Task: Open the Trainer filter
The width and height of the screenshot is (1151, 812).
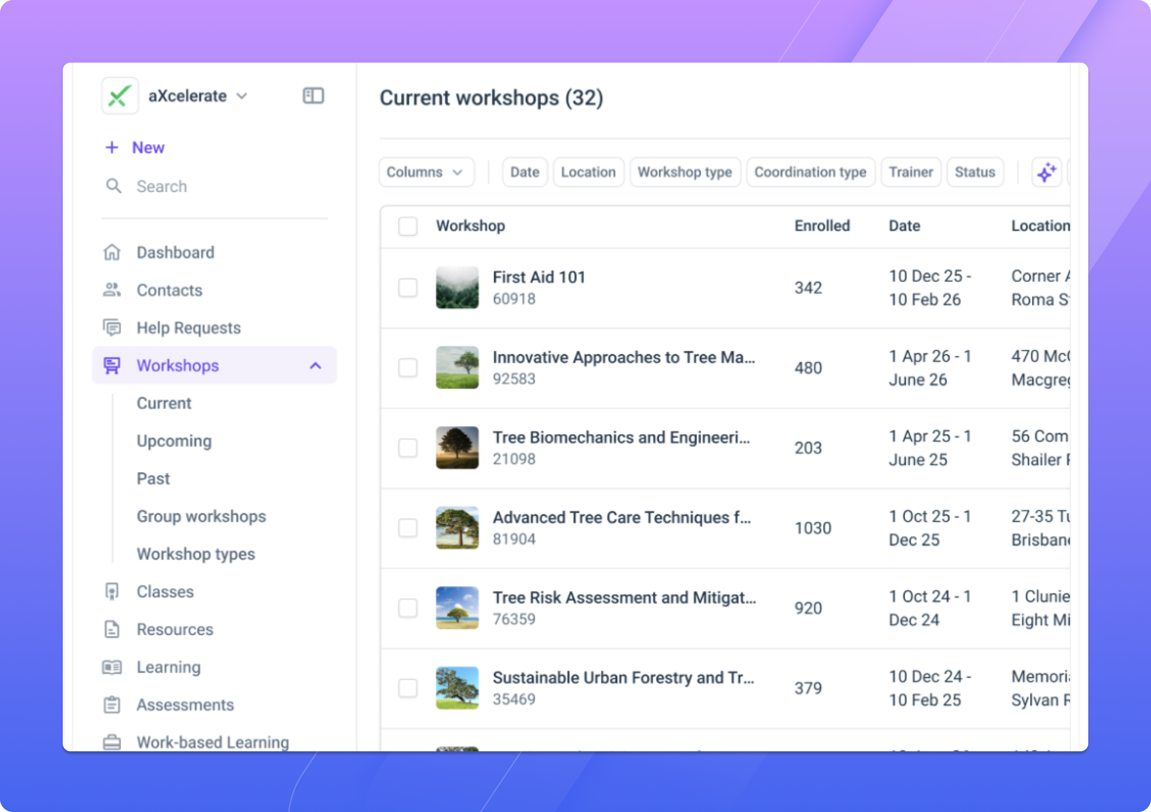Action: [911, 172]
